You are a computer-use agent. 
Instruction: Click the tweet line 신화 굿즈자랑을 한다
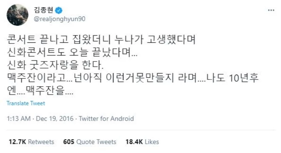[55, 65]
